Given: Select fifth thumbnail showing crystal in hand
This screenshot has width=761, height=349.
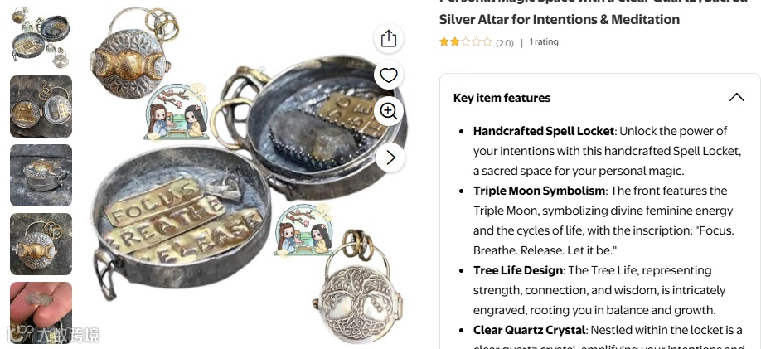Looking at the screenshot, I should [41, 313].
